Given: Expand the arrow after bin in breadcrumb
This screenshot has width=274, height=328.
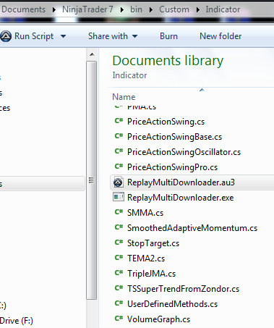Looking at the screenshot, I should [x=151, y=10].
